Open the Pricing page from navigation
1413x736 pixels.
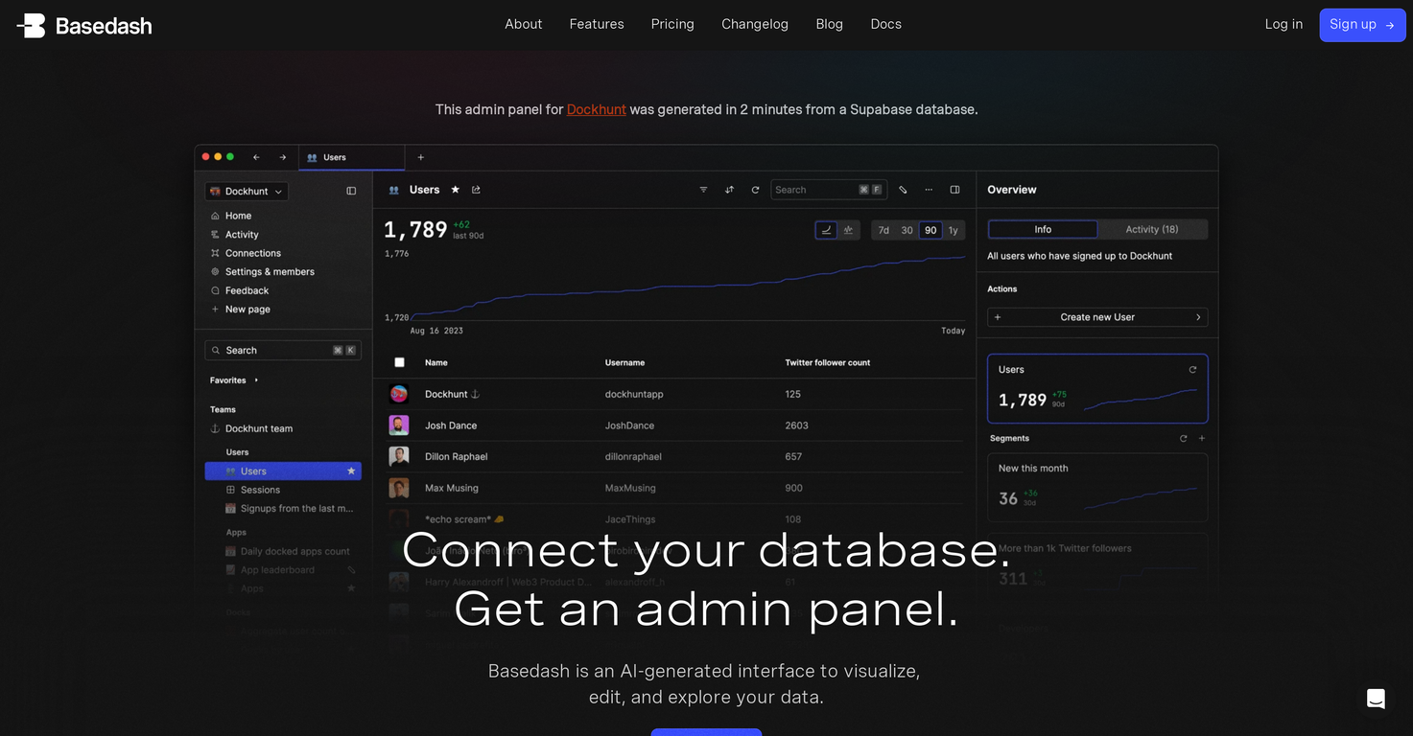pyautogui.click(x=672, y=24)
